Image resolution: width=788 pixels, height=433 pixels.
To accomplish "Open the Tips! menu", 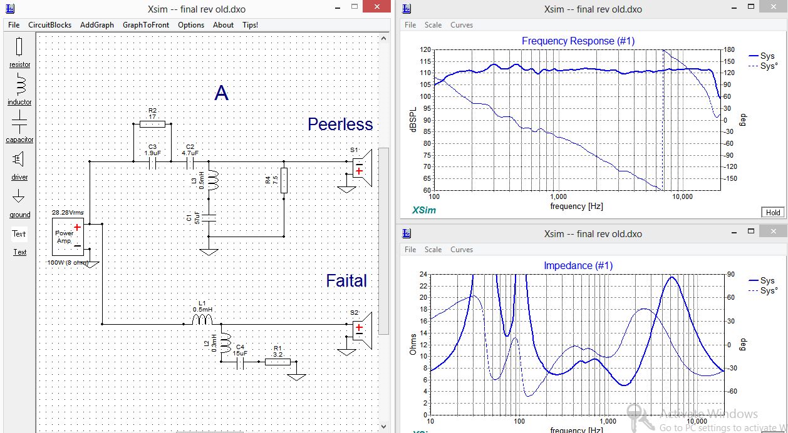I will [x=251, y=25].
